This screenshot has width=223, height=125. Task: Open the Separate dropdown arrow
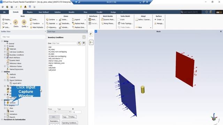point(56,24)
